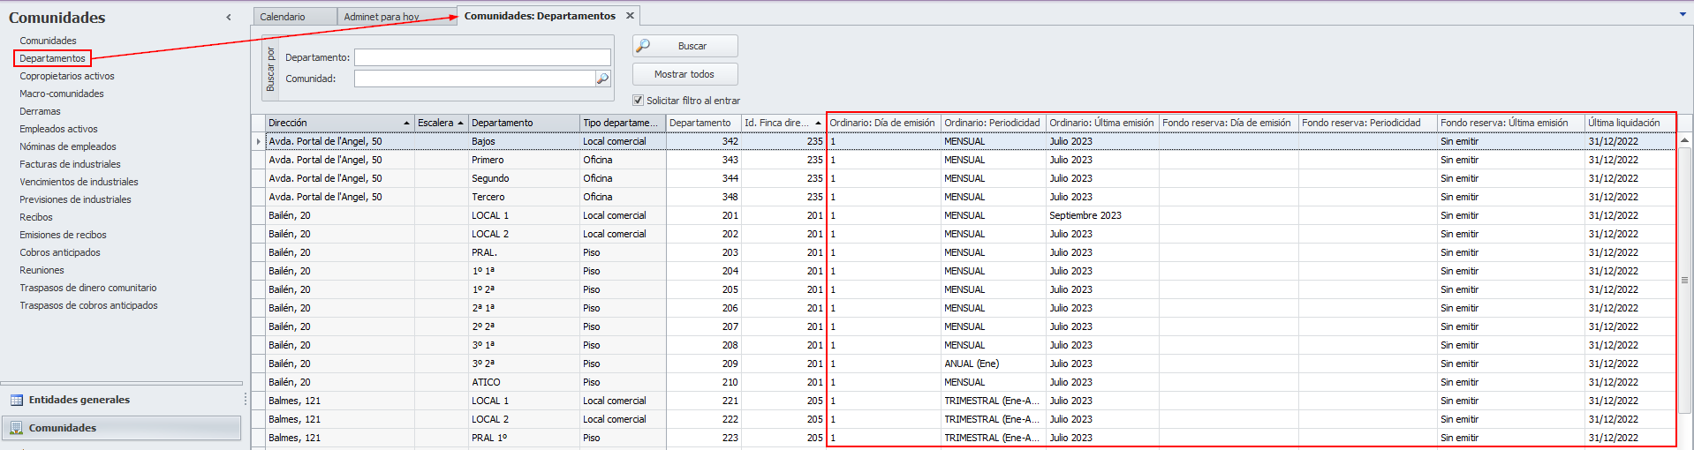Sort by Última liquidación column header
Screen dimensions: 1694x450
tap(1624, 123)
